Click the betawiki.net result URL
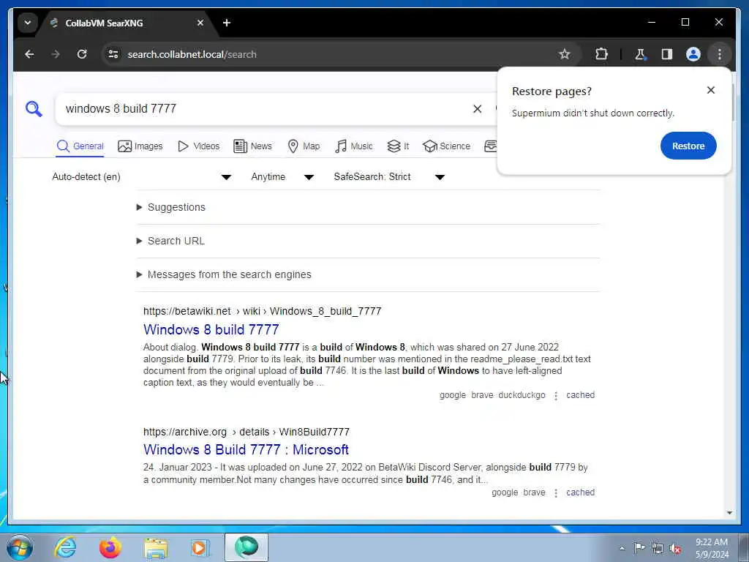Viewport: 749px width, 562px height. [x=263, y=311]
